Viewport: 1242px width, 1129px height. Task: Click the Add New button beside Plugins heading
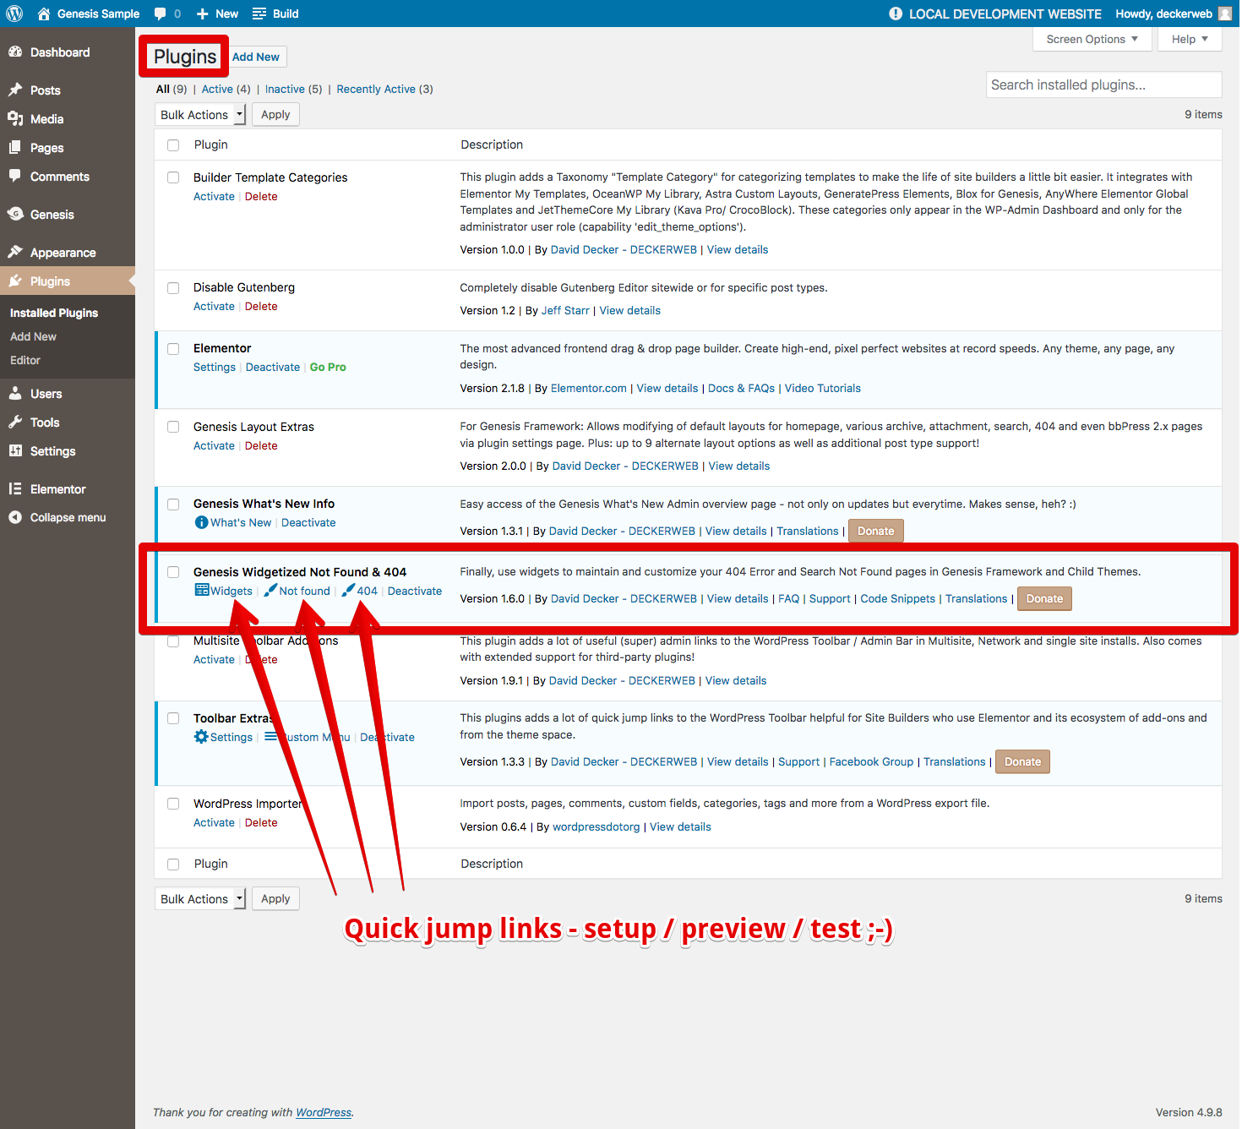click(x=256, y=57)
